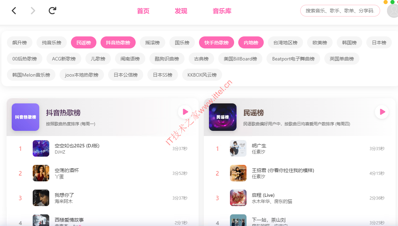Turn off the 内地榜 chart chip
Image resolution: width=398 pixels, height=226 pixels.
251,43
